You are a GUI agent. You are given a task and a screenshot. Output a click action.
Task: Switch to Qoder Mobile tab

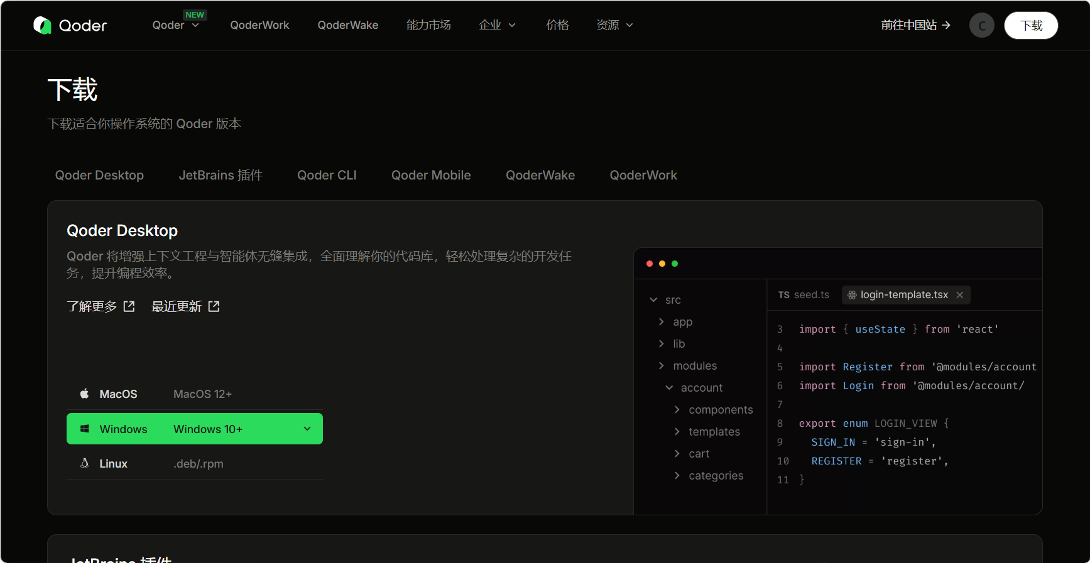point(431,175)
